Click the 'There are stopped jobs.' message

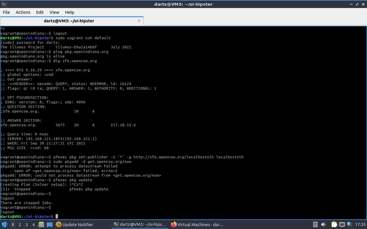27,203
